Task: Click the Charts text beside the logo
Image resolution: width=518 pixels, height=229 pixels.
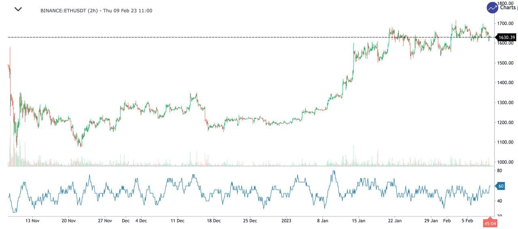Action: point(508,7)
